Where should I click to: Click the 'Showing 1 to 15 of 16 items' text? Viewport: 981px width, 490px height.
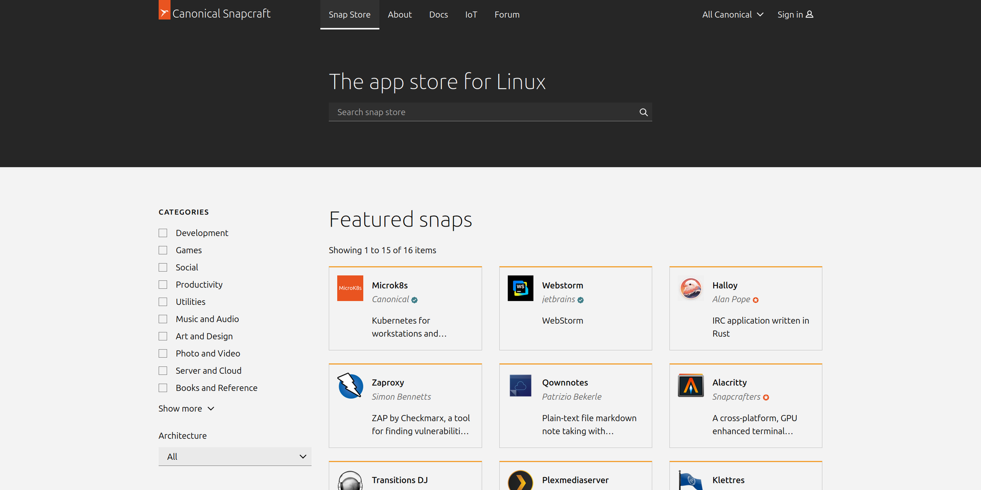click(382, 250)
